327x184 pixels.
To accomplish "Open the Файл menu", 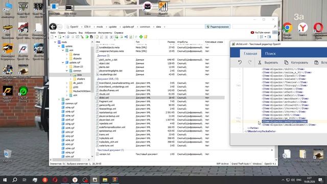I will click(53, 33).
